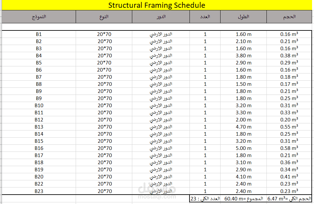314x204 pixels.
Task: Click the الحجم column header
Action: [289, 17]
